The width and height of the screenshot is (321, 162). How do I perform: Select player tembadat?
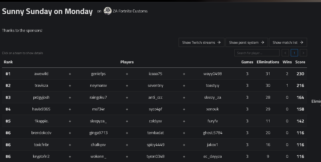[x=155, y=133]
